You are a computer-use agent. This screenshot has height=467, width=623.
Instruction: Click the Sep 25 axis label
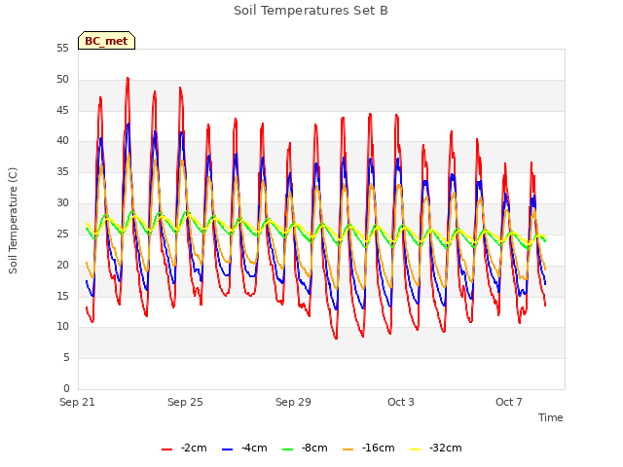pyautogui.click(x=185, y=402)
